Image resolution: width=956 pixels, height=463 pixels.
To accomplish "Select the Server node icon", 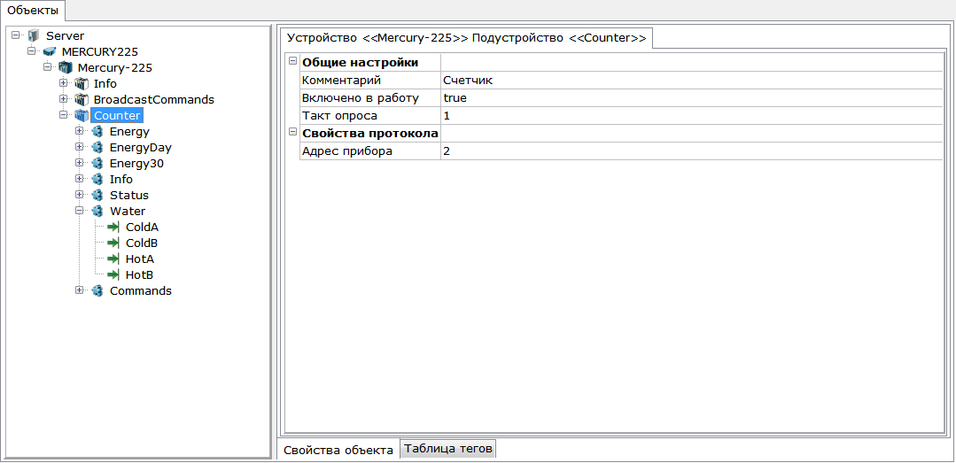I will click(x=34, y=36).
